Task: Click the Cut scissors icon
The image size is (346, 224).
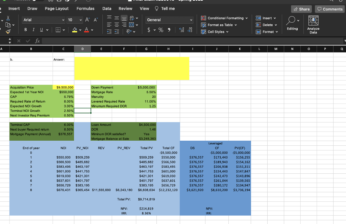Action: (7, 19)
